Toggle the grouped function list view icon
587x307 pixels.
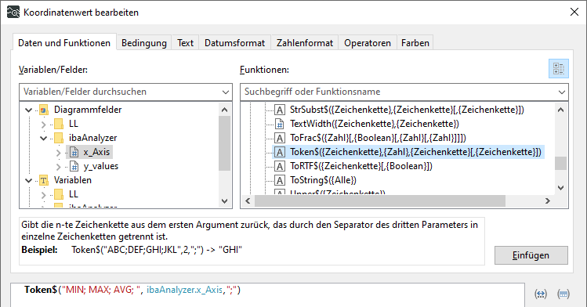coord(559,69)
